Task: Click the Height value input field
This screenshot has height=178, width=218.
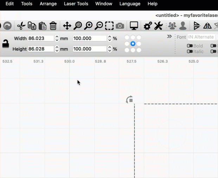Action: click(41, 49)
